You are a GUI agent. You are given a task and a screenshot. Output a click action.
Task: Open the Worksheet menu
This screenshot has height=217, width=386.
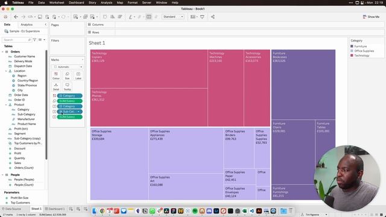pyautogui.click(x=57, y=2)
